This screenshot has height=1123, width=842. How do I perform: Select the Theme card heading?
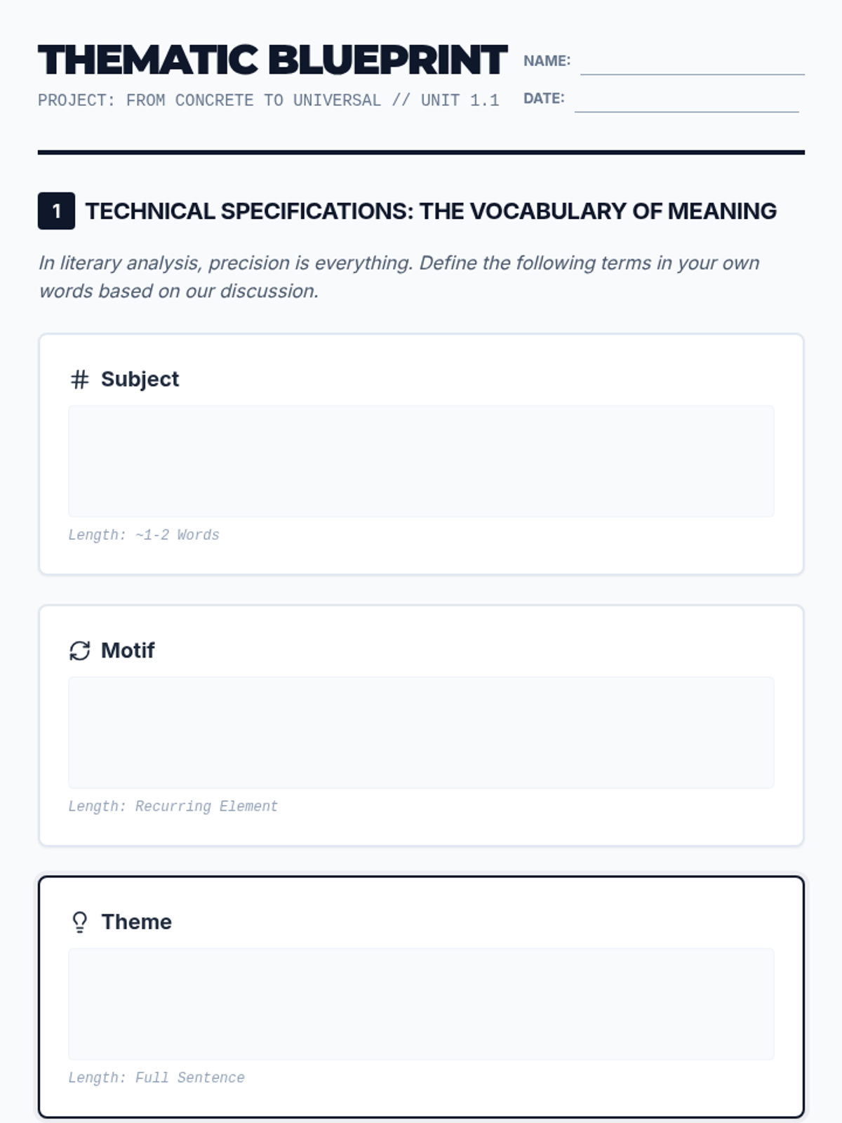pyautogui.click(x=136, y=922)
